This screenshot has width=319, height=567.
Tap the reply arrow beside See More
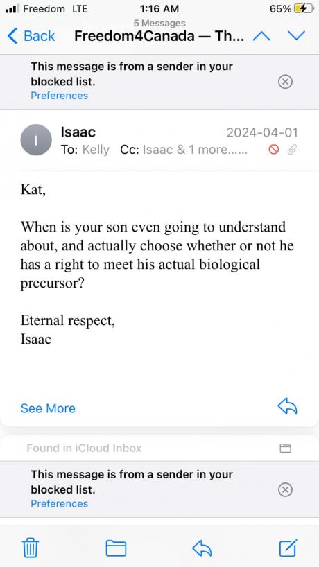(287, 406)
